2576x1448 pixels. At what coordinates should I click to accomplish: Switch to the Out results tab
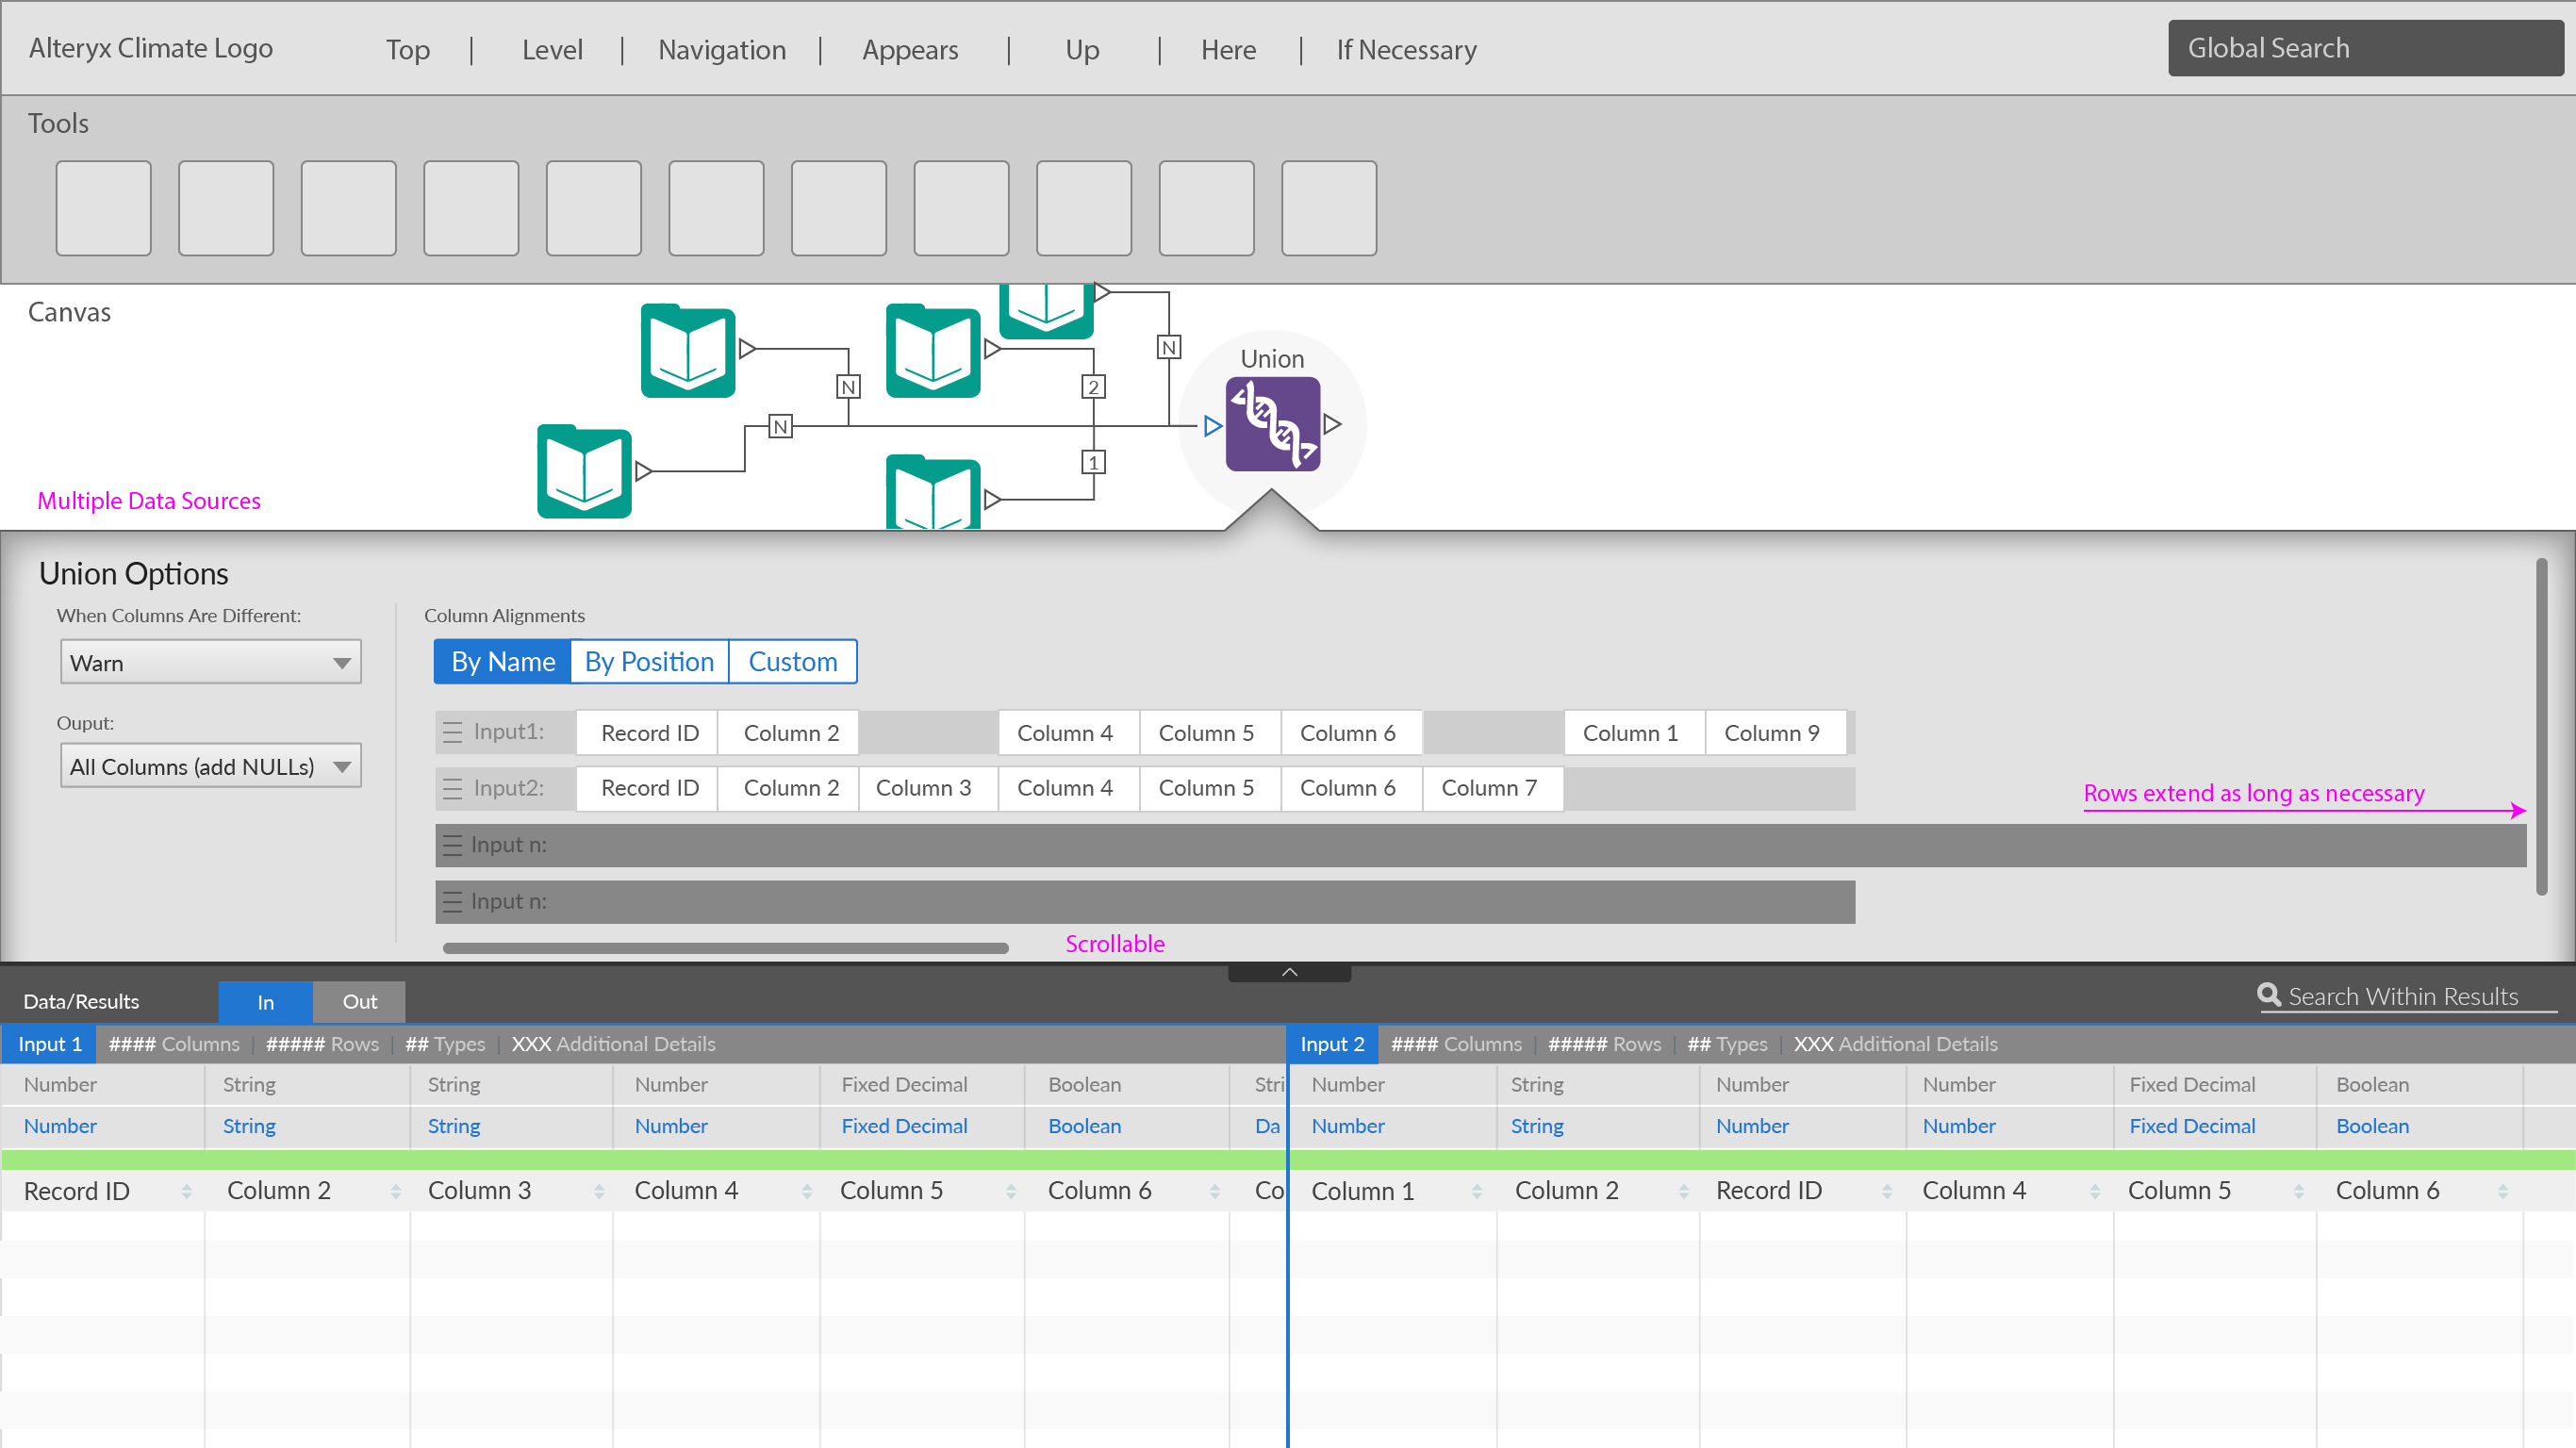pyautogui.click(x=359, y=1001)
